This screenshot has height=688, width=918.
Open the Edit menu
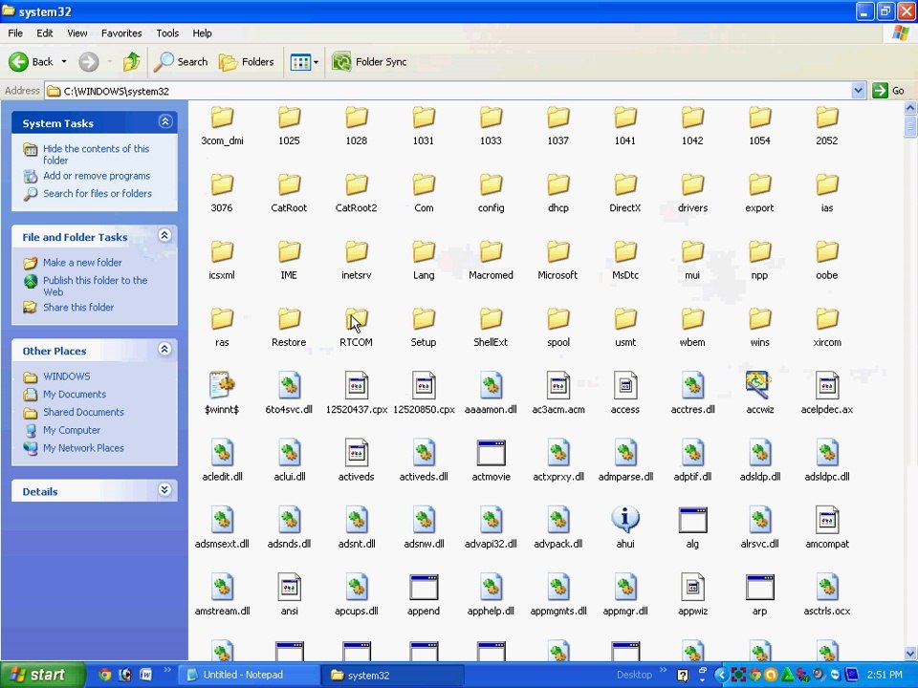[x=45, y=33]
